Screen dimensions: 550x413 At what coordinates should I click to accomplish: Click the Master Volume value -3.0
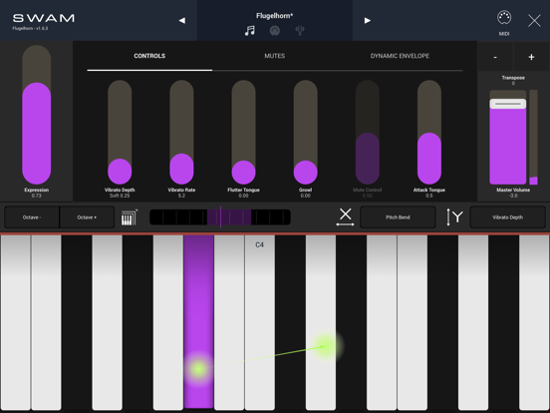click(513, 196)
